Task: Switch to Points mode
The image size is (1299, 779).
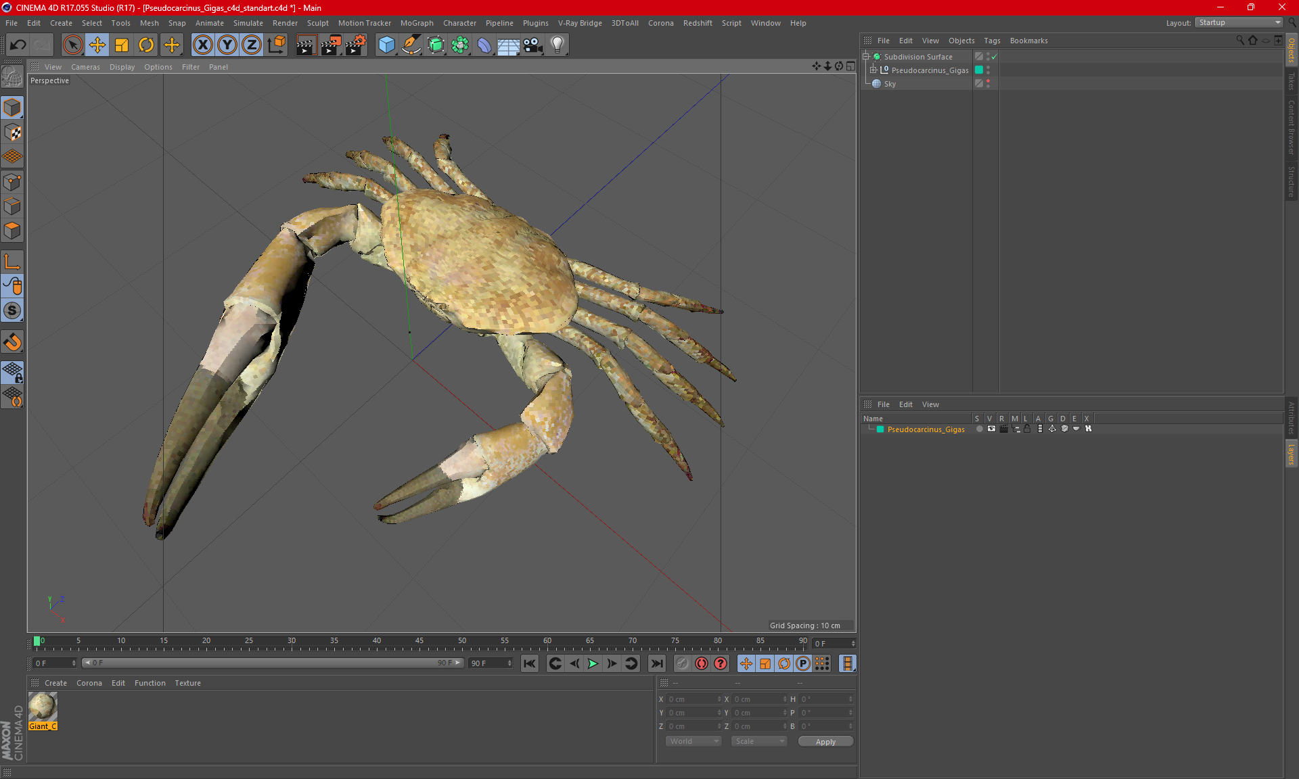Action: 12,182
